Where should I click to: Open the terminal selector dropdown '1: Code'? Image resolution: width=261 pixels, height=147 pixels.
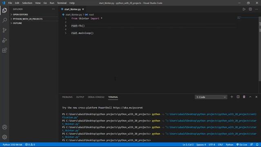pos(211,97)
